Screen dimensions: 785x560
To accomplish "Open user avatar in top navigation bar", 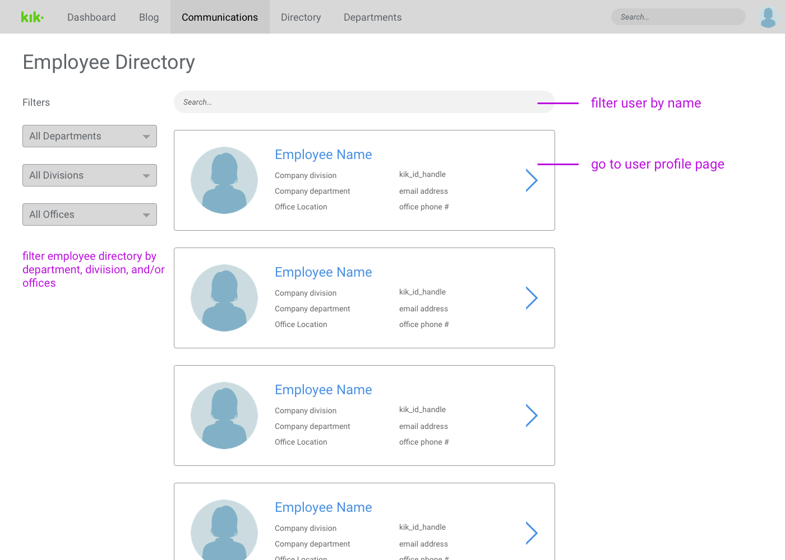I will coord(768,17).
